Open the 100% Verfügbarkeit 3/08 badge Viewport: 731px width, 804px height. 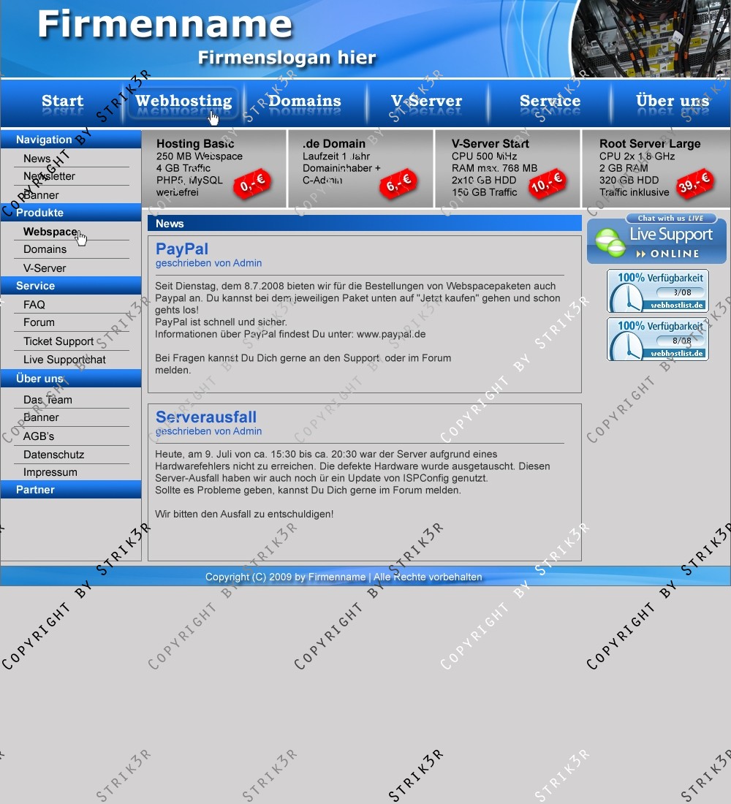pyautogui.click(x=658, y=291)
